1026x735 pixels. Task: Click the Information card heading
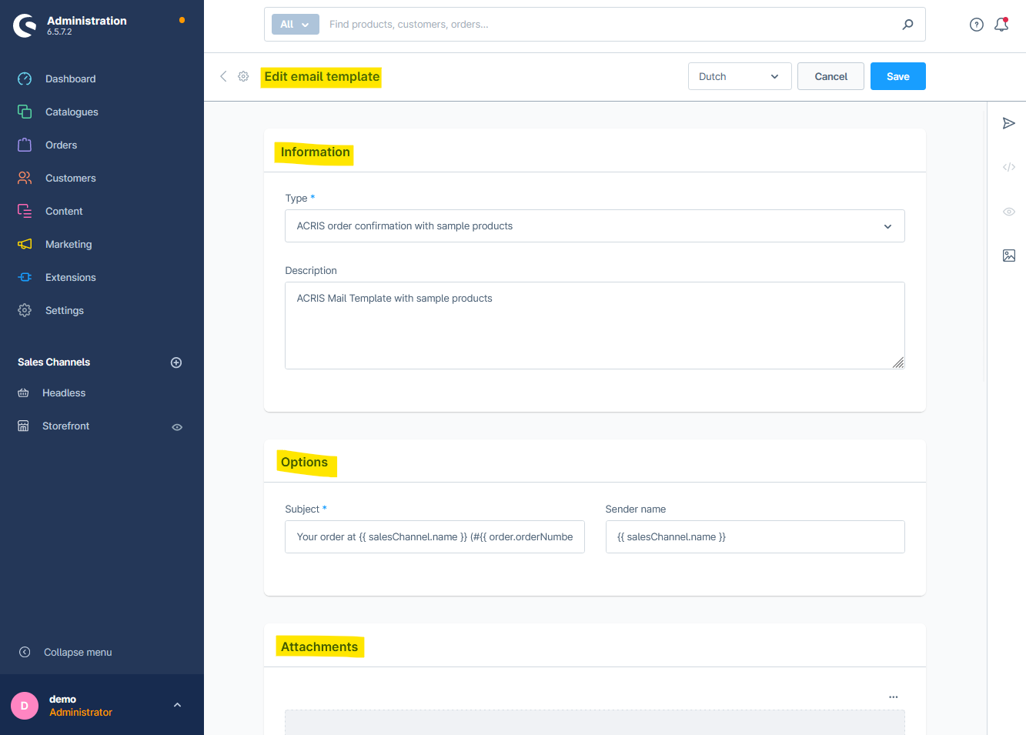coord(315,152)
